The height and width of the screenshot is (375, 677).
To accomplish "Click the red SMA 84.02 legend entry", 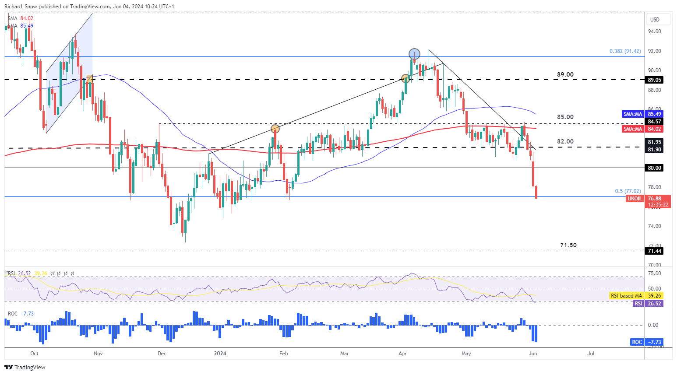I will (x=20, y=18).
